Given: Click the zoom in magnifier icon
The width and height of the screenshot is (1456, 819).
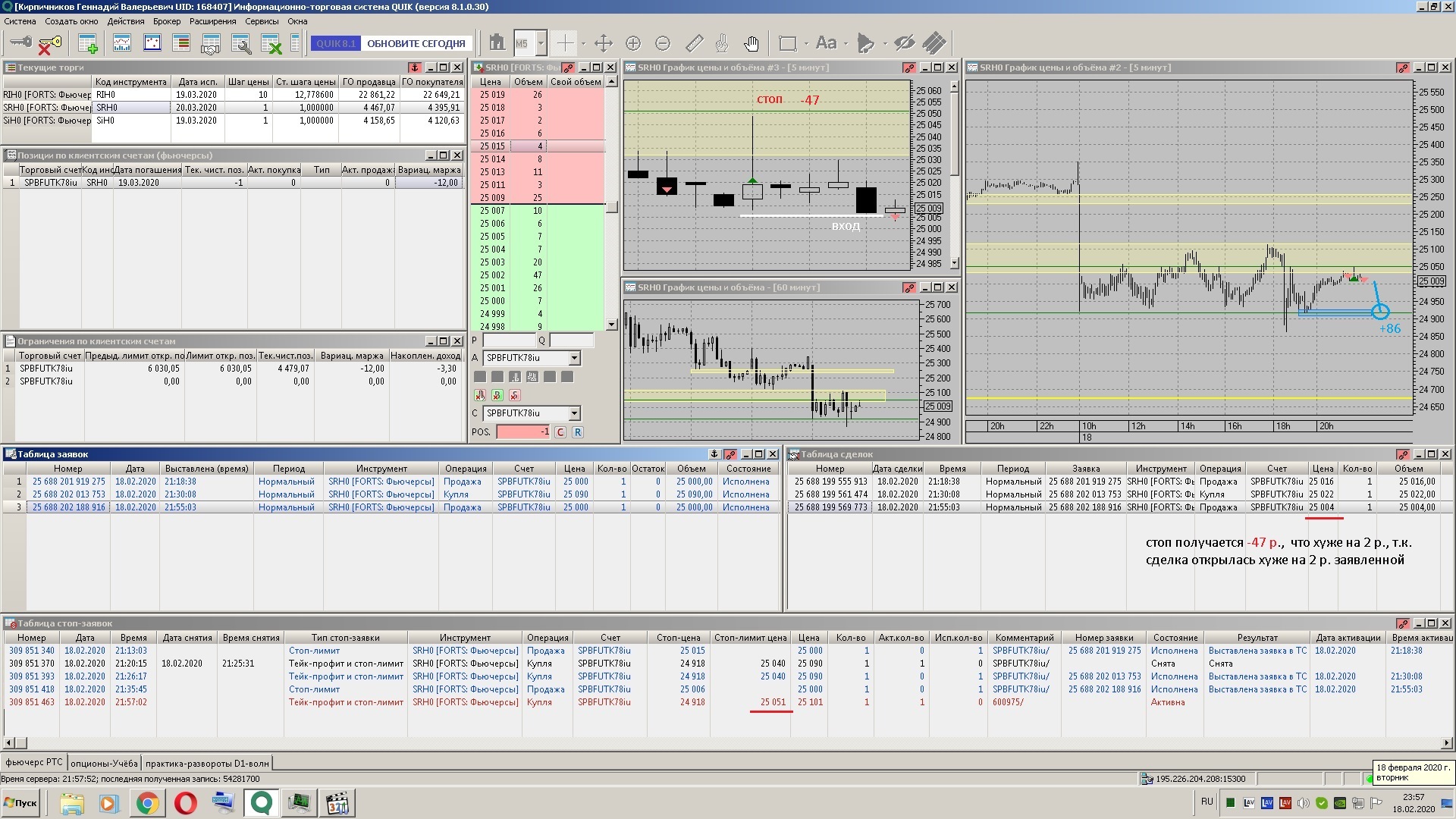Looking at the screenshot, I should (633, 43).
